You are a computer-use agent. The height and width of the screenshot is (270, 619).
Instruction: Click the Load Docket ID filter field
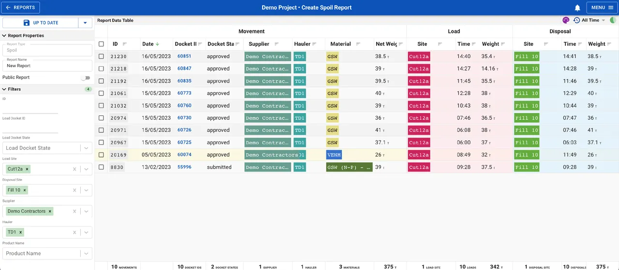pyautogui.click(x=30, y=128)
